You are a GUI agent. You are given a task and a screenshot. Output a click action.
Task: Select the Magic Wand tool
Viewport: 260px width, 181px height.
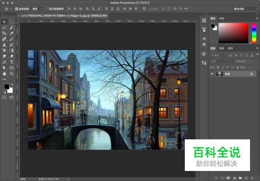click(12, 27)
